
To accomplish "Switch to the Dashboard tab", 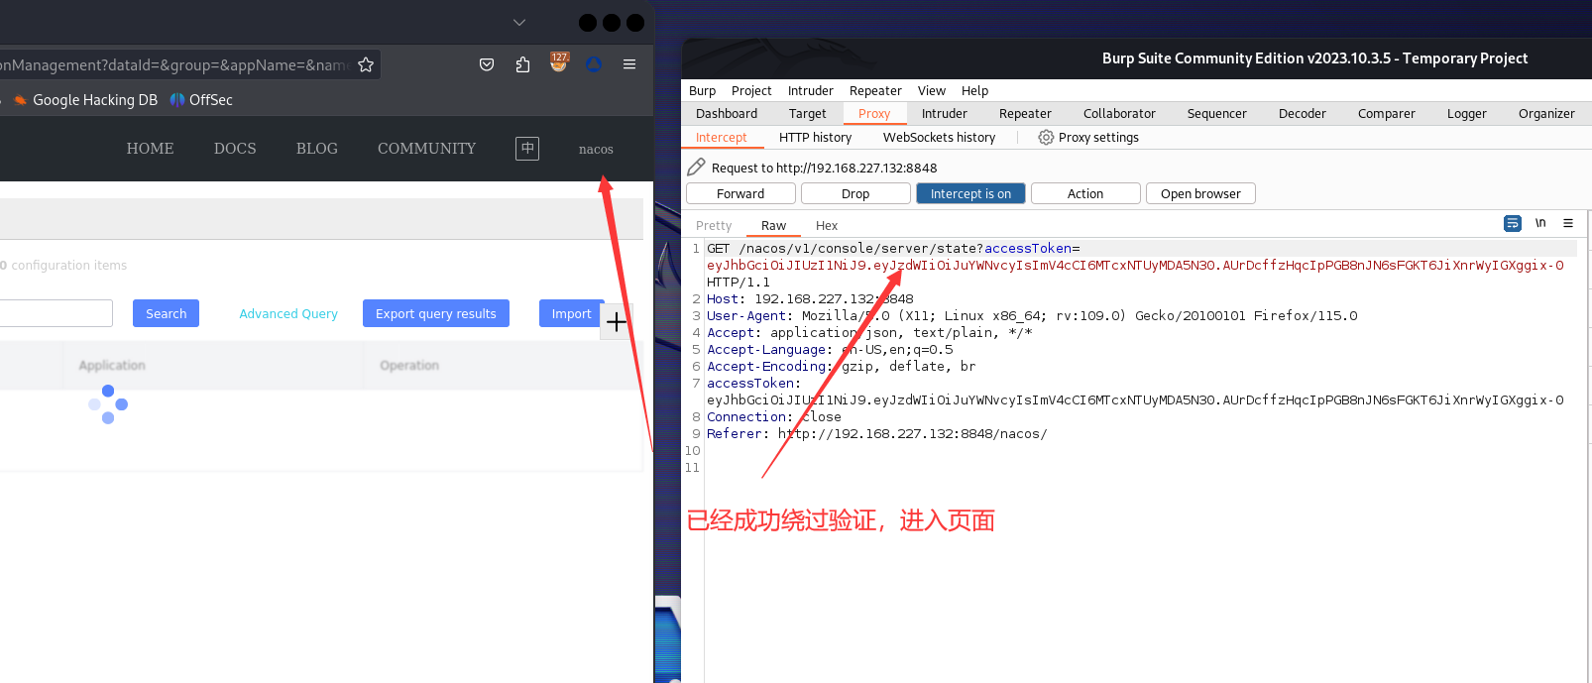I will 727,114.
